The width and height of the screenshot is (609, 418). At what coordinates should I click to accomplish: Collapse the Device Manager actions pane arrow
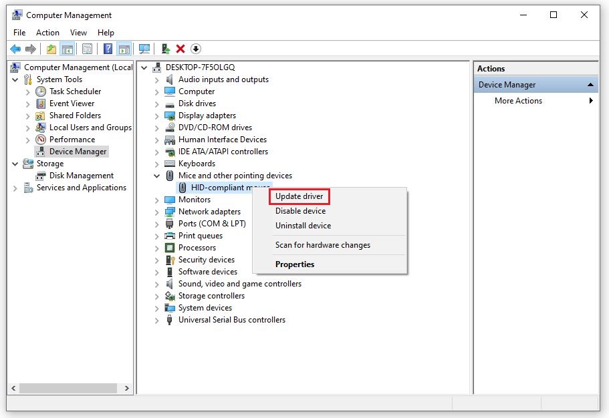pyautogui.click(x=591, y=85)
